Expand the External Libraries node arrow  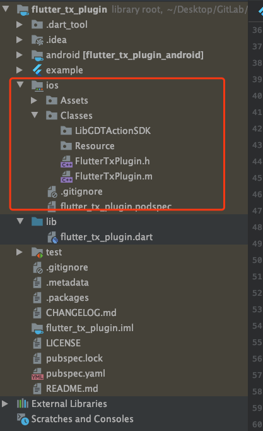tap(4, 404)
